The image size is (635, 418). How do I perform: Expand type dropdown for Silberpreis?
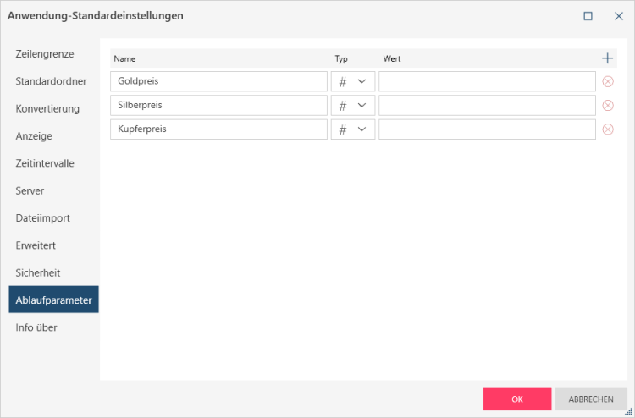pos(352,106)
